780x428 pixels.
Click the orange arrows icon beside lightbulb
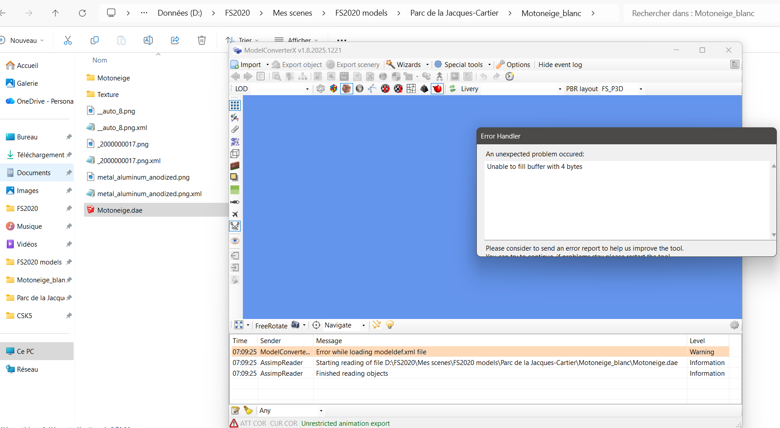376,325
